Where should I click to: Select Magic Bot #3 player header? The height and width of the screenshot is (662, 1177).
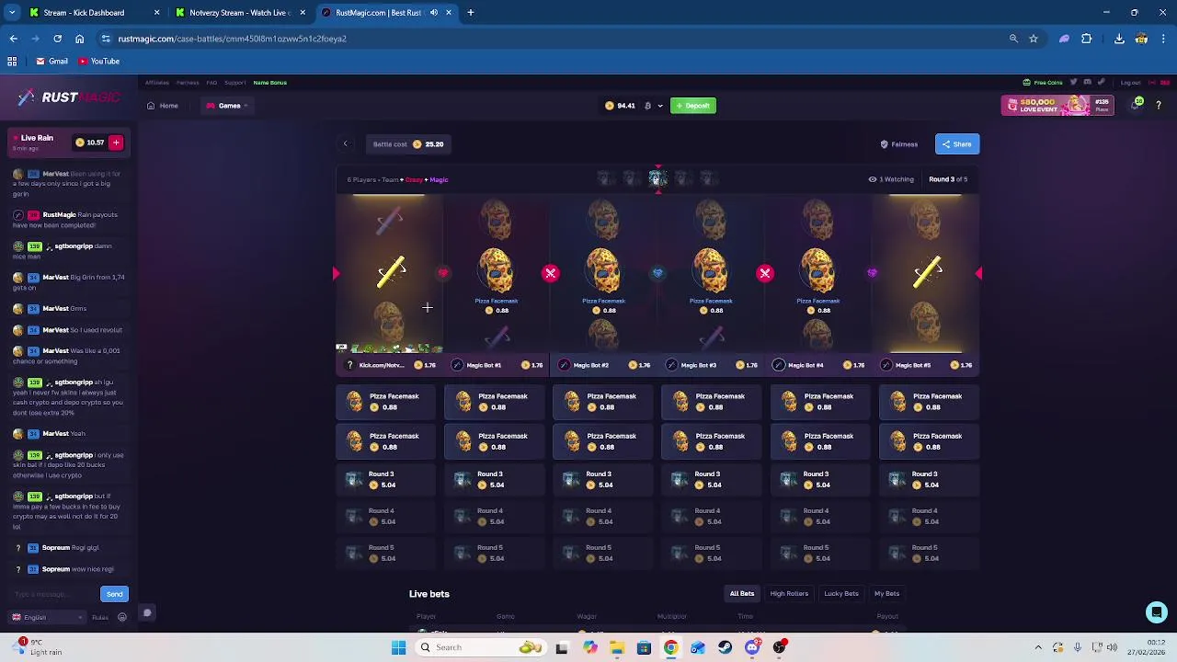pyautogui.click(x=711, y=365)
